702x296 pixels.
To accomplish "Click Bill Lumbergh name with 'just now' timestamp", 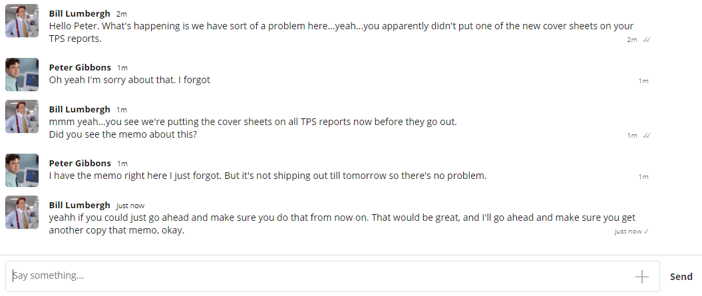I will (x=79, y=205).
